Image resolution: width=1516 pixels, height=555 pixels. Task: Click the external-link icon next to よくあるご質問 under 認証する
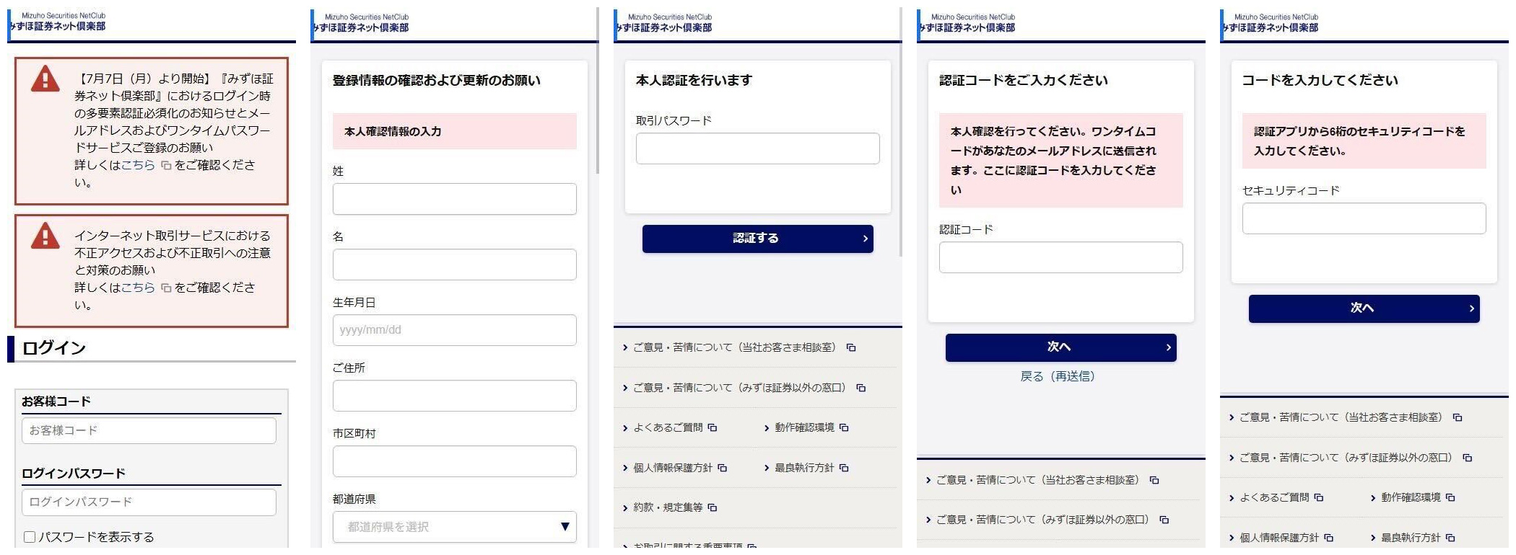(713, 428)
